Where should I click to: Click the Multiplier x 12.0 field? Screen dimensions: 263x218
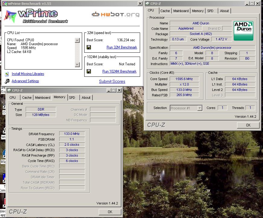point(184,84)
